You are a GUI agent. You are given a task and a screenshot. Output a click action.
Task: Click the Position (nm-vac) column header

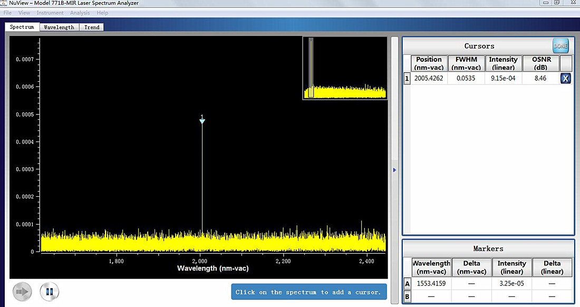[429, 63]
